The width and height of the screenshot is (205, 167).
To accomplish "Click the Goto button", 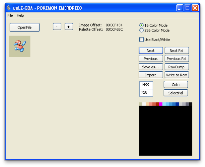I will 176,85.
